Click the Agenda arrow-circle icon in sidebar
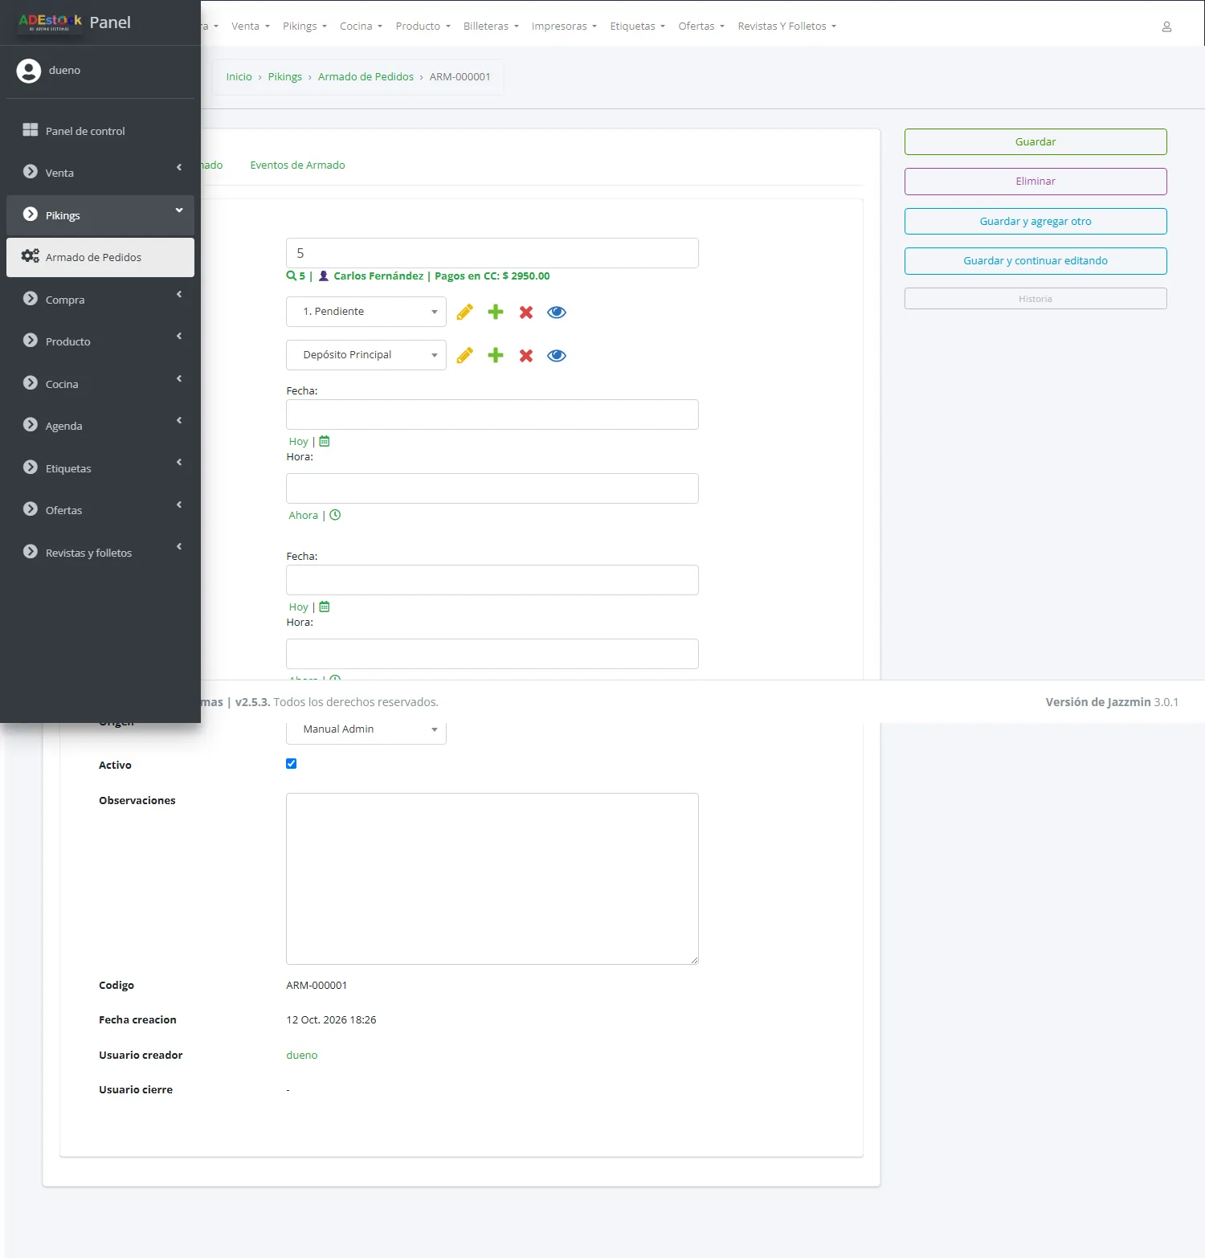This screenshot has width=1205, height=1258. coord(31,425)
